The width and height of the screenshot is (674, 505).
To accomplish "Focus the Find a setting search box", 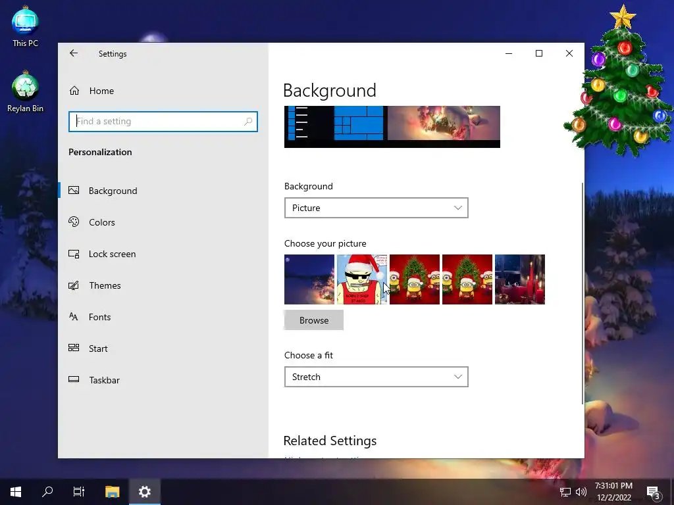I will (x=163, y=122).
